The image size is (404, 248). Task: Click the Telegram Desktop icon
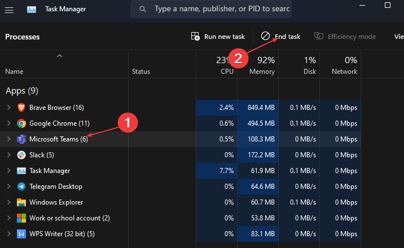(x=21, y=186)
